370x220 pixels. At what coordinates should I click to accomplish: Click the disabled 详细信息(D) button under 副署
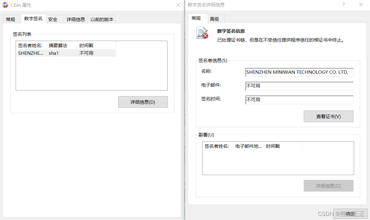[329, 186]
